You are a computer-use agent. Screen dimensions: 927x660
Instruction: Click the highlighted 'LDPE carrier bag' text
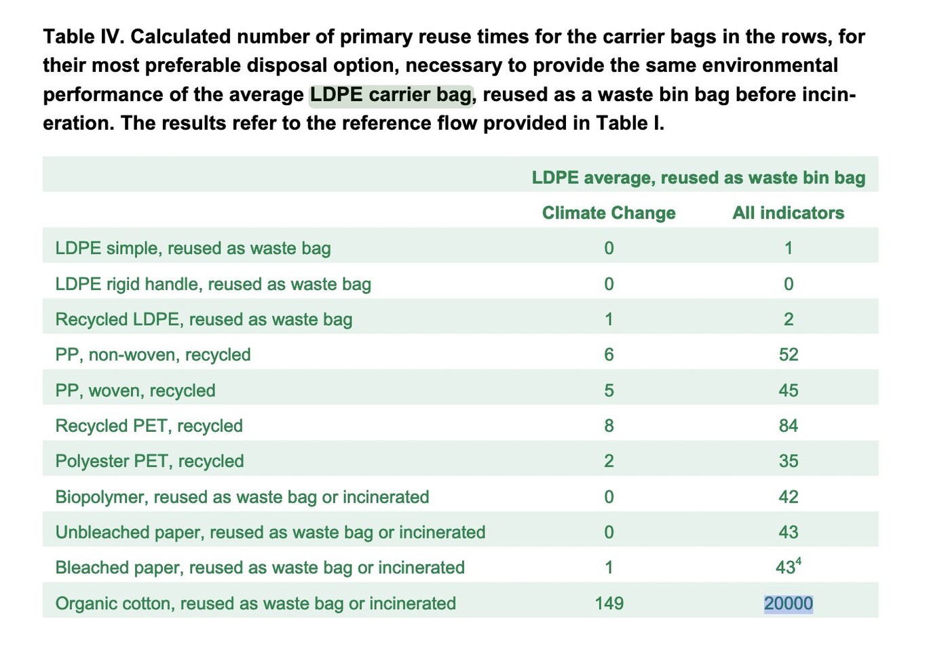point(391,94)
